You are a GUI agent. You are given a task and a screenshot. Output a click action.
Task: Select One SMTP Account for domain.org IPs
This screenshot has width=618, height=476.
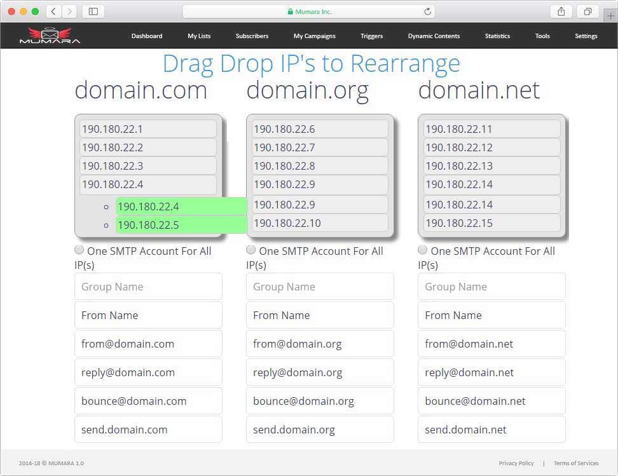click(251, 249)
